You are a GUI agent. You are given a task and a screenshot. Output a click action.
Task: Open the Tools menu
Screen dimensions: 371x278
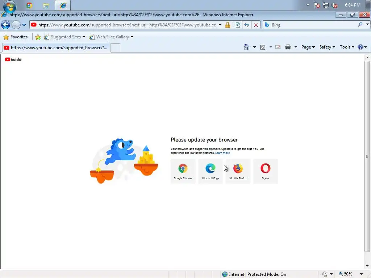tap(347, 47)
